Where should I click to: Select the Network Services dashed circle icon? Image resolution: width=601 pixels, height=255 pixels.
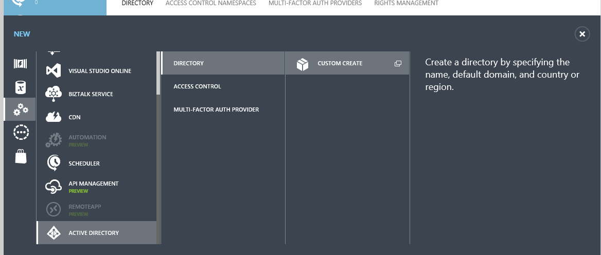pyautogui.click(x=20, y=132)
